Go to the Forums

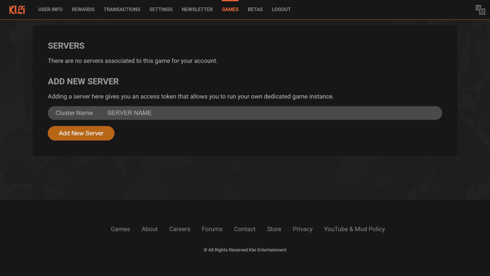212,229
